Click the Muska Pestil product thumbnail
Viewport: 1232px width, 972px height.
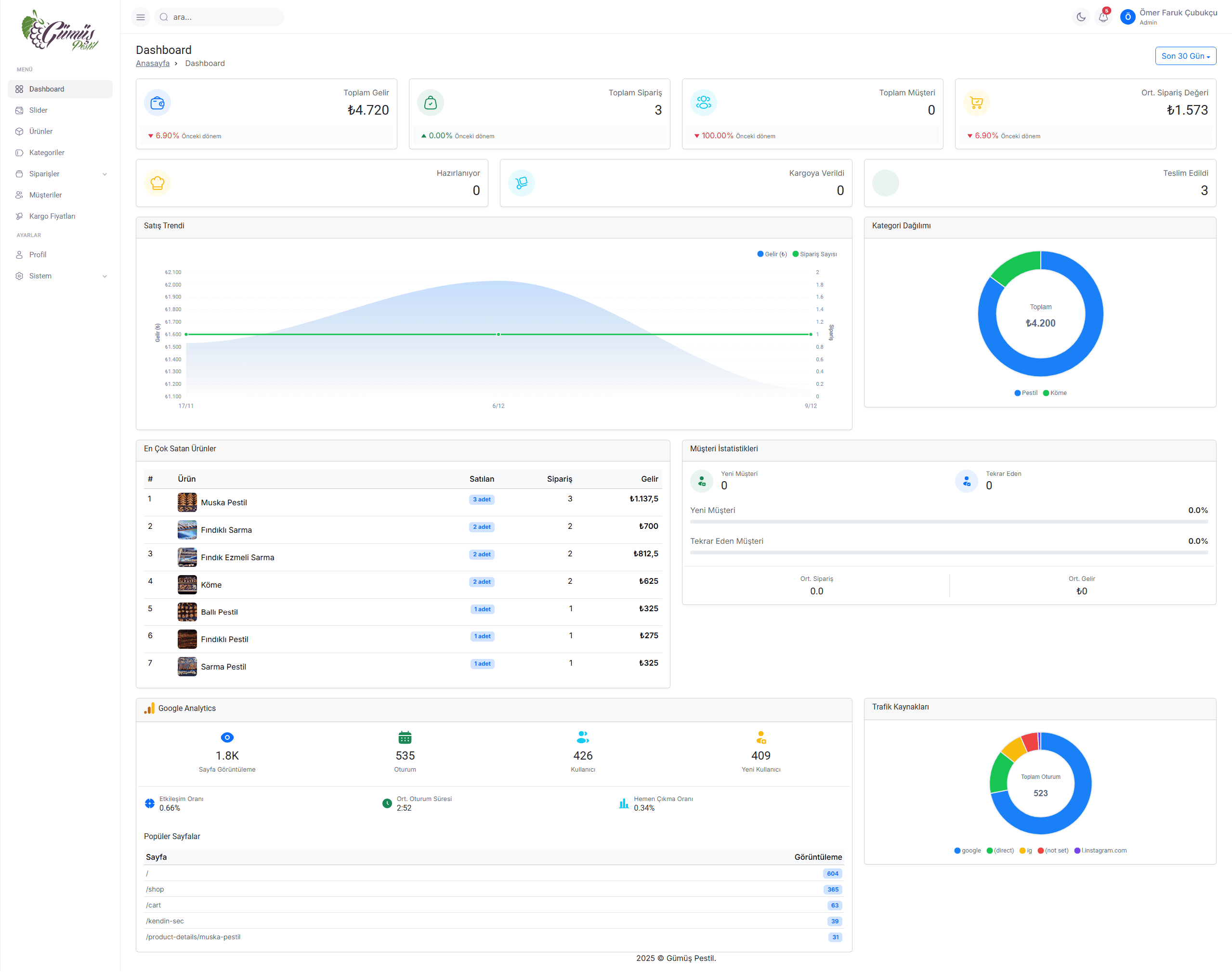click(187, 502)
